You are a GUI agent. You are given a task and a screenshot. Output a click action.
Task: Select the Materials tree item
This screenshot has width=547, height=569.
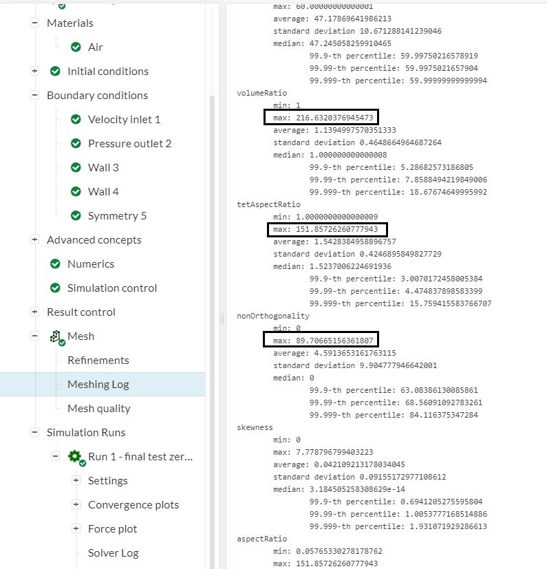click(70, 23)
